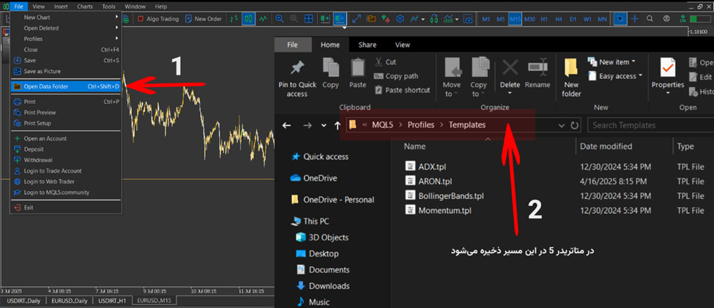Screen dimensions: 714x308
Task: Click the gear-shaped toolbar icon
Action: (401, 19)
